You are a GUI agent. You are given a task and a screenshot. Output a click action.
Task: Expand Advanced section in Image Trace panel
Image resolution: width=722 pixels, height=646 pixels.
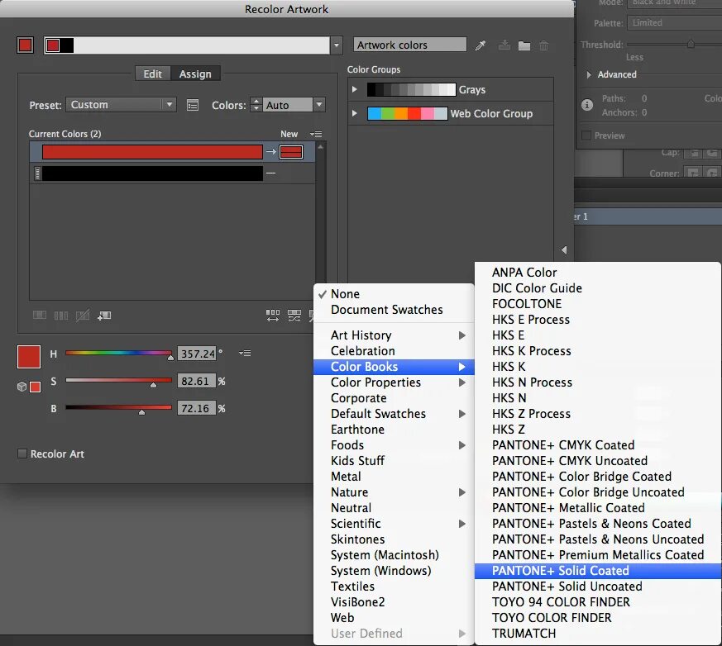pyautogui.click(x=589, y=74)
